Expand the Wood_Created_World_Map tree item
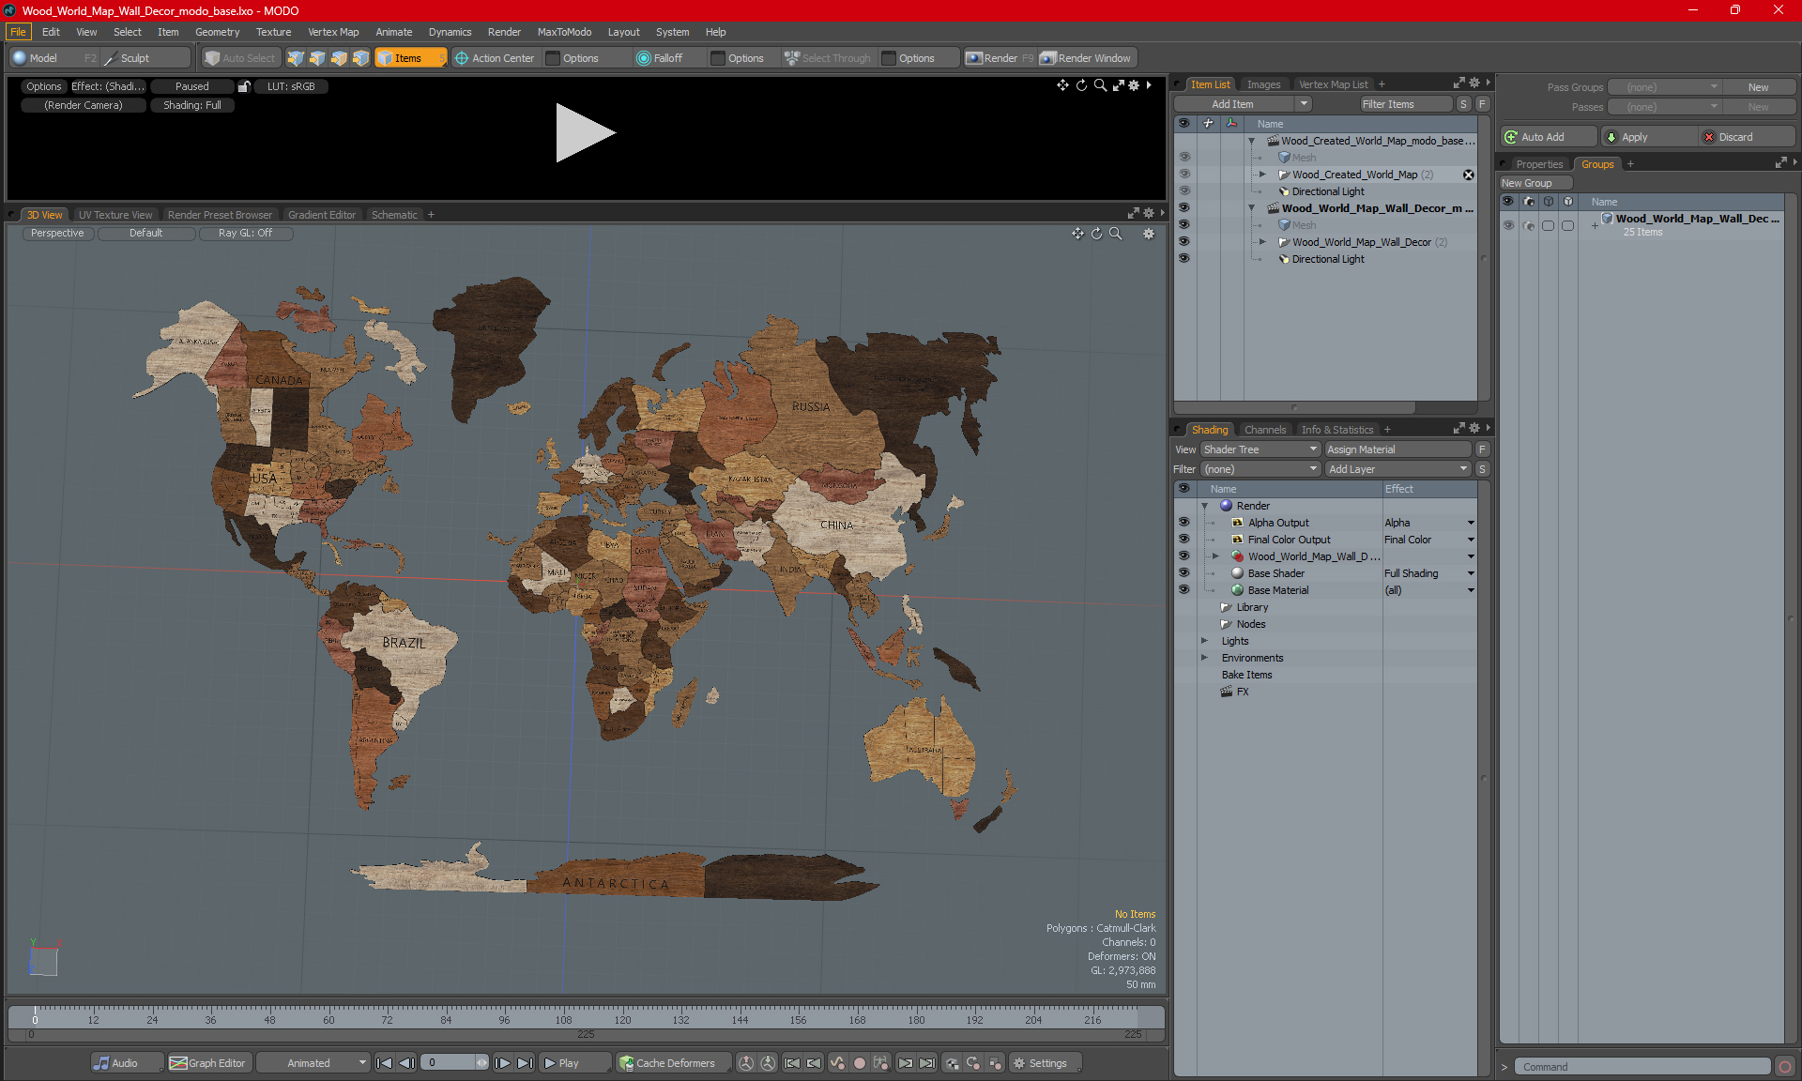The image size is (1802, 1081). point(1262,175)
